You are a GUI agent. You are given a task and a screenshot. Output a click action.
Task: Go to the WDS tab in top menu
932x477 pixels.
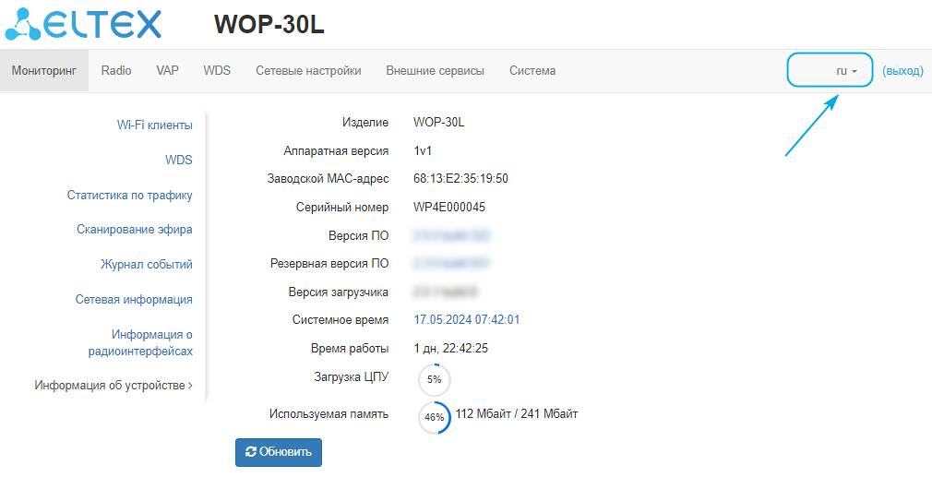pyautogui.click(x=217, y=71)
